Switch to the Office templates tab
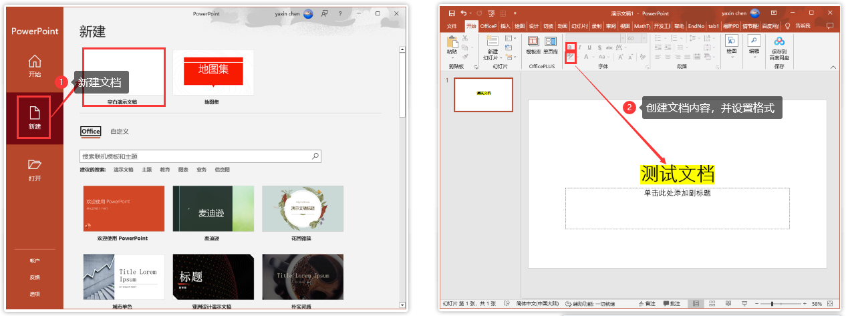846x316 pixels. click(90, 132)
